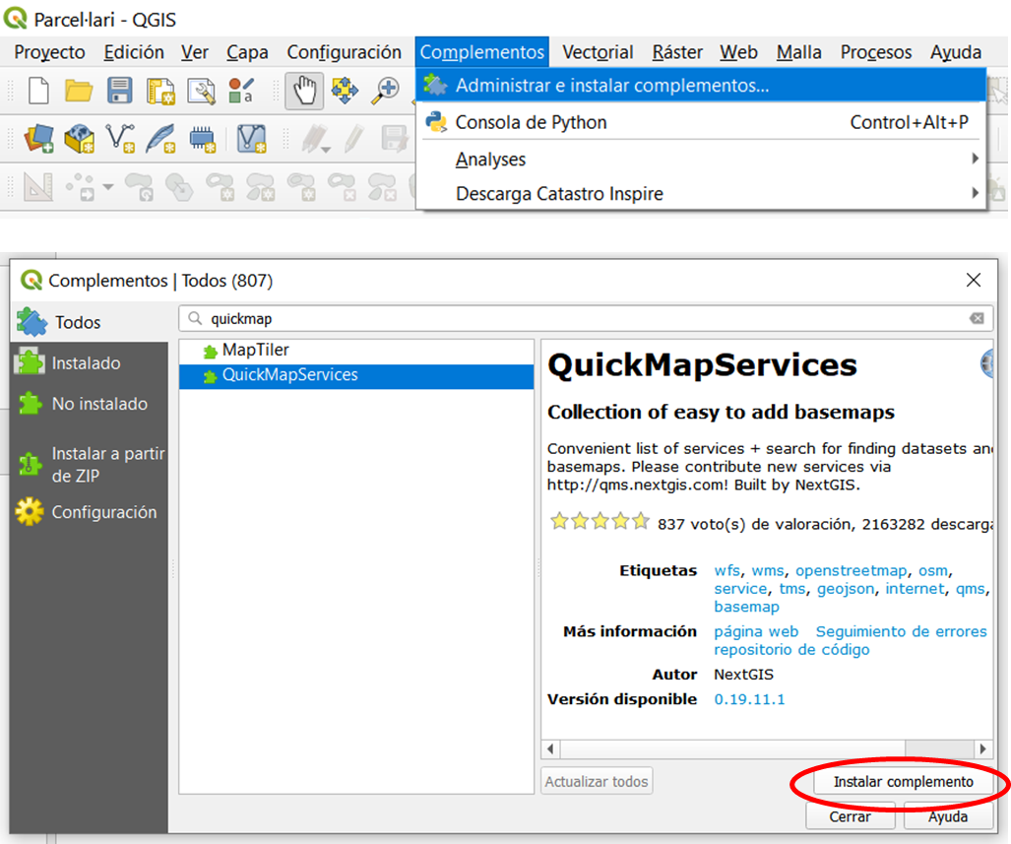Click the Save Layer Edits icon
This screenshot has width=1011, height=844.
pyautogui.click(x=394, y=139)
